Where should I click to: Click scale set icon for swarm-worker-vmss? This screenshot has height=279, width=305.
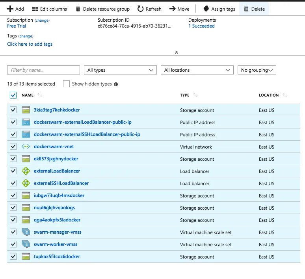pos(26,244)
